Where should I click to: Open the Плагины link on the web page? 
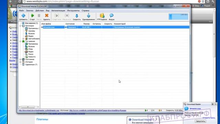click(42, 119)
